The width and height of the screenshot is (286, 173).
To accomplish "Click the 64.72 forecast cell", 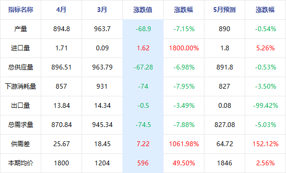I will (225, 144).
